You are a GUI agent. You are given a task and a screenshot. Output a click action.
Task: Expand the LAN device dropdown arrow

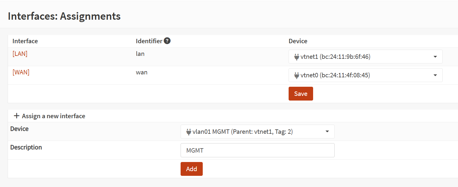[x=435, y=57]
